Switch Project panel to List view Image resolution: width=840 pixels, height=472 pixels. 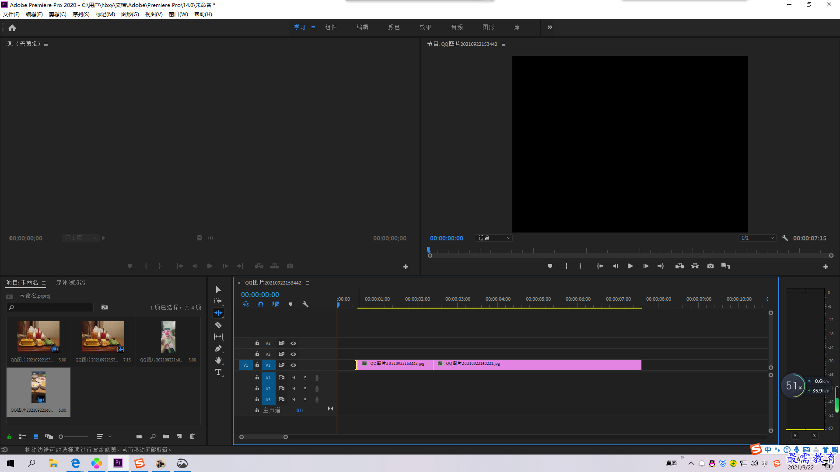23,436
